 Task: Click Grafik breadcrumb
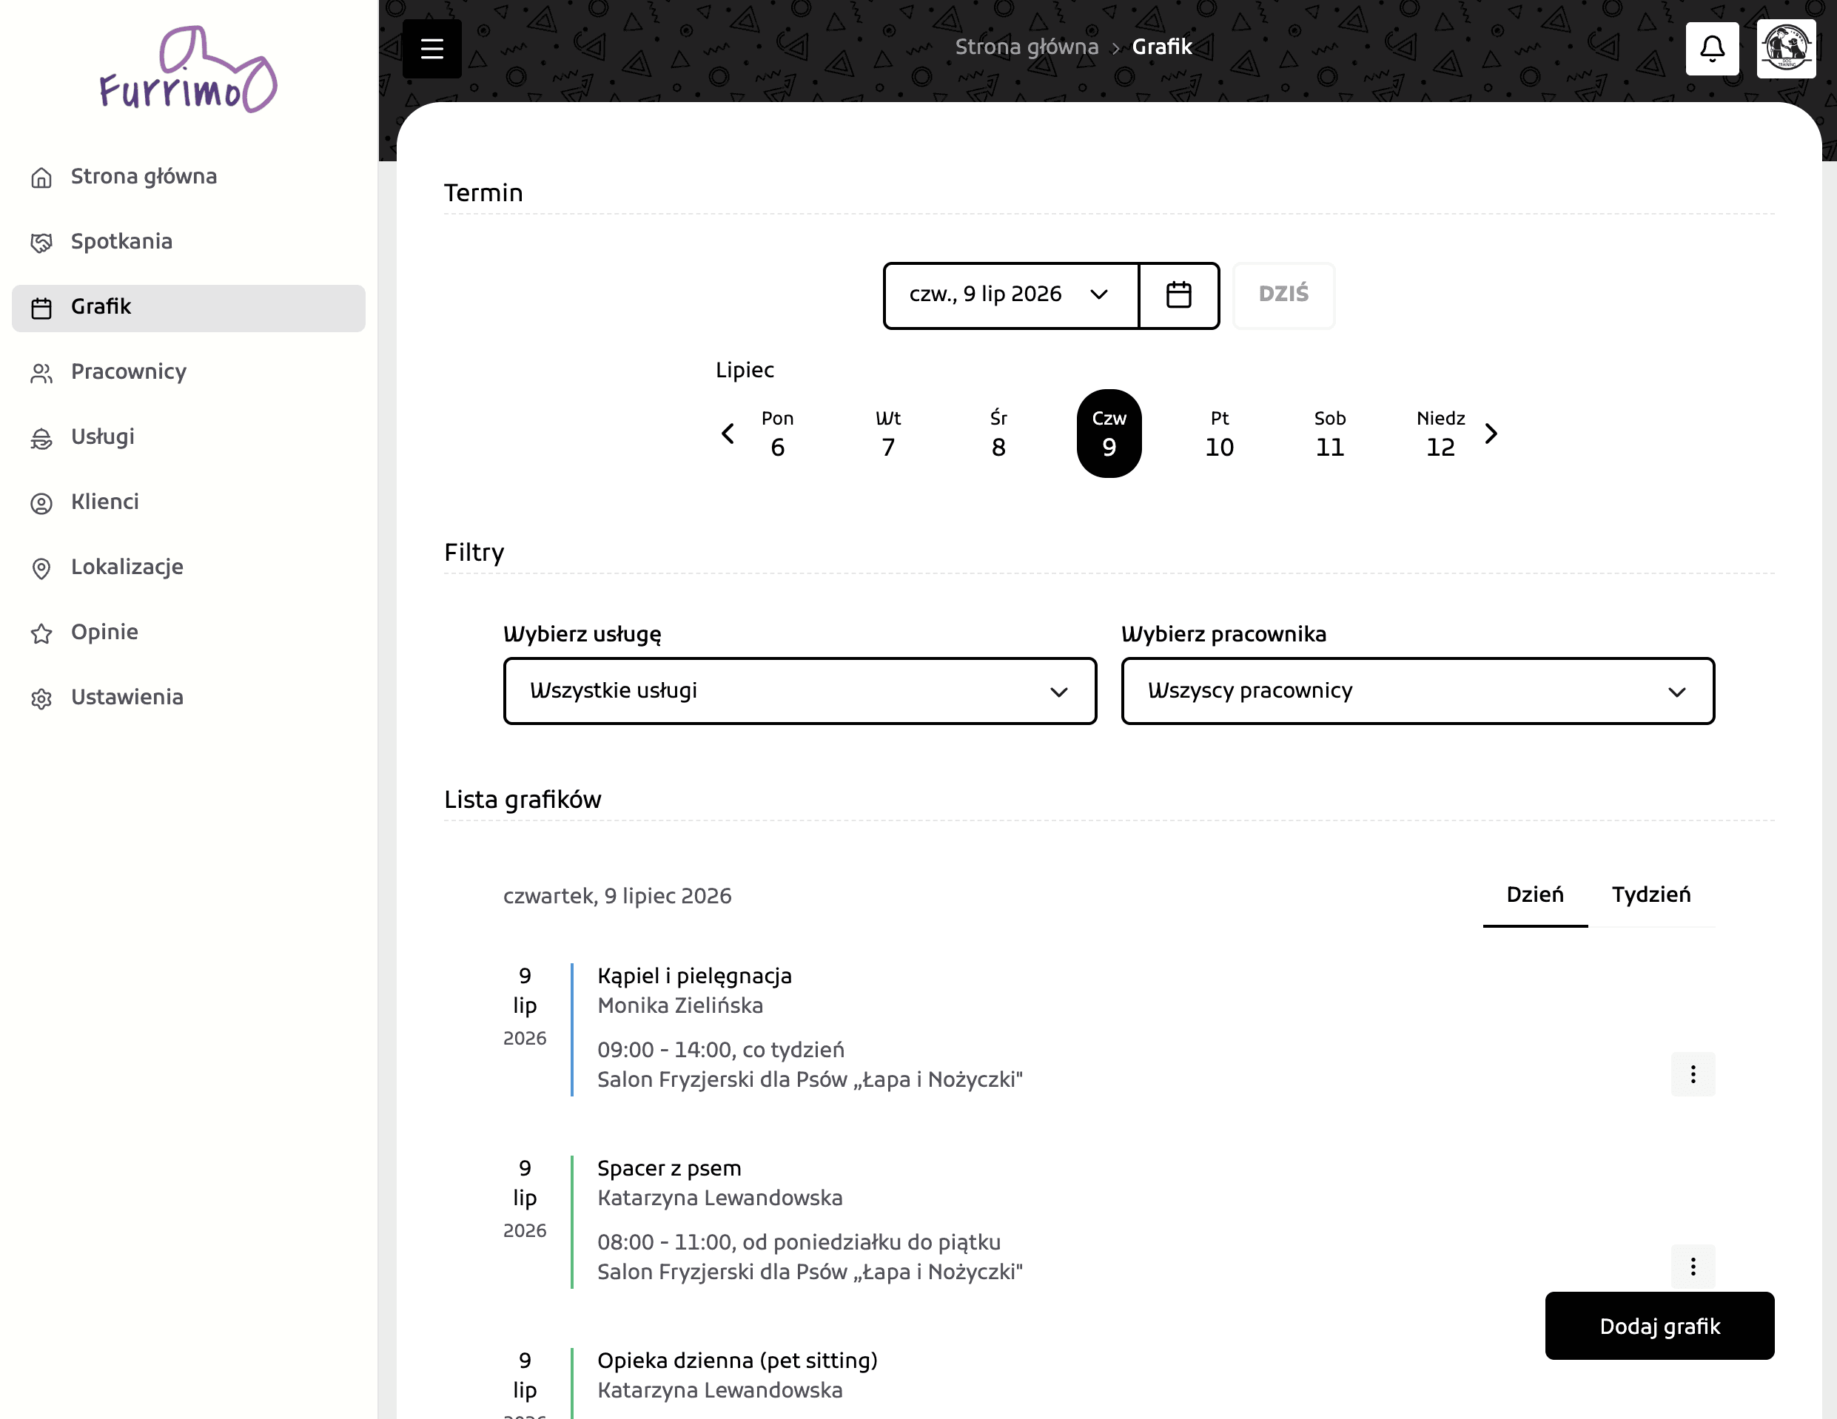point(1161,47)
